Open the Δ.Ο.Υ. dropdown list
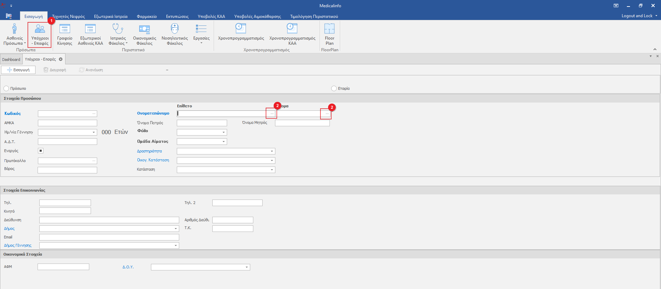Image resolution: width=661 pixels, height=289 pixels. 247,267
